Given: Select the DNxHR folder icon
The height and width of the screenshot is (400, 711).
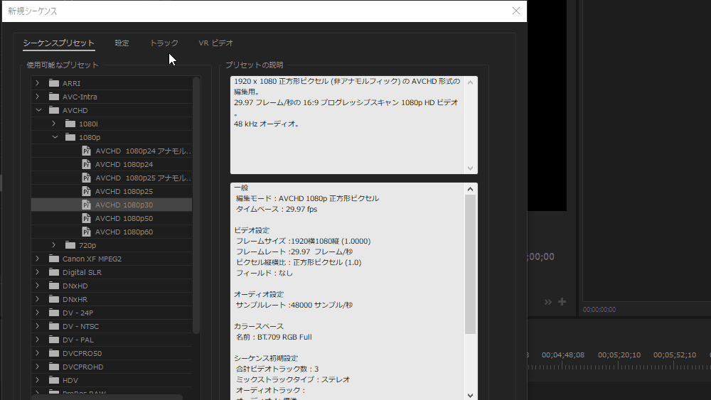Looking at the screenshot, I should coord(54,299).
